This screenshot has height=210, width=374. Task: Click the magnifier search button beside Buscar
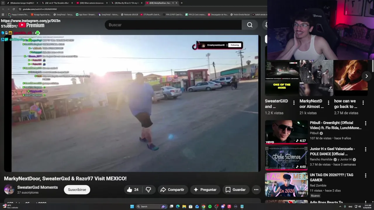[250, 25]
